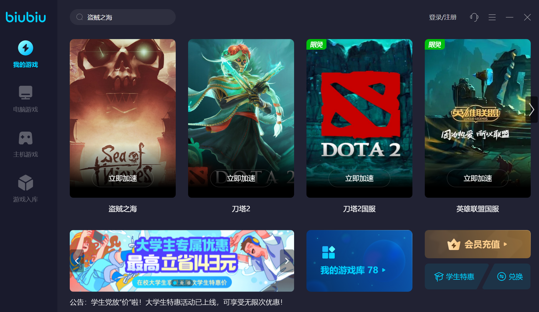Image resolution: width=539 pixels, height=312 pixels.
Task: Start 立即加速 for 盗贼之海
Action: coord(123,178)
